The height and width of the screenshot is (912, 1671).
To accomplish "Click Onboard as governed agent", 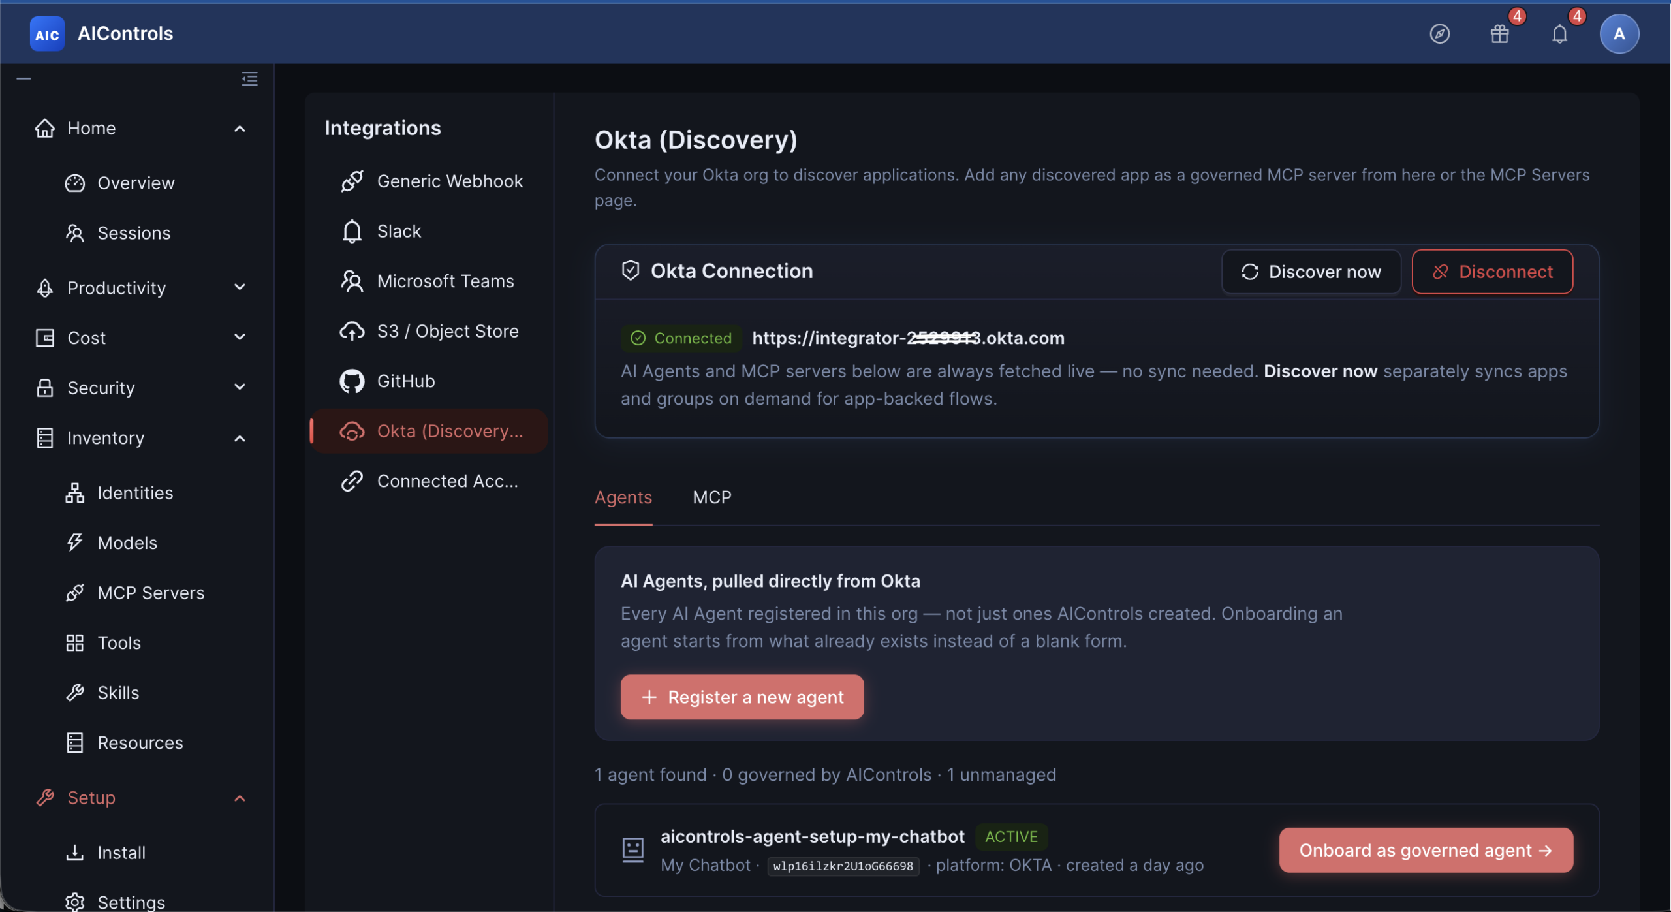I will 1426,850.
